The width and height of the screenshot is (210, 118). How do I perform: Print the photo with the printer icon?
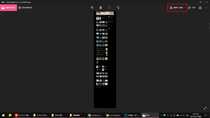pyautogui.click(x=200, y=8)
